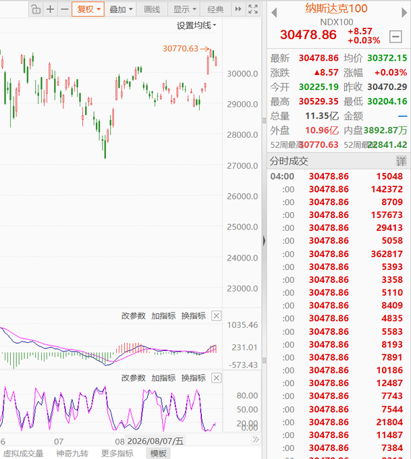Click 最低 value 30204.16

click(x=387, y=101)
